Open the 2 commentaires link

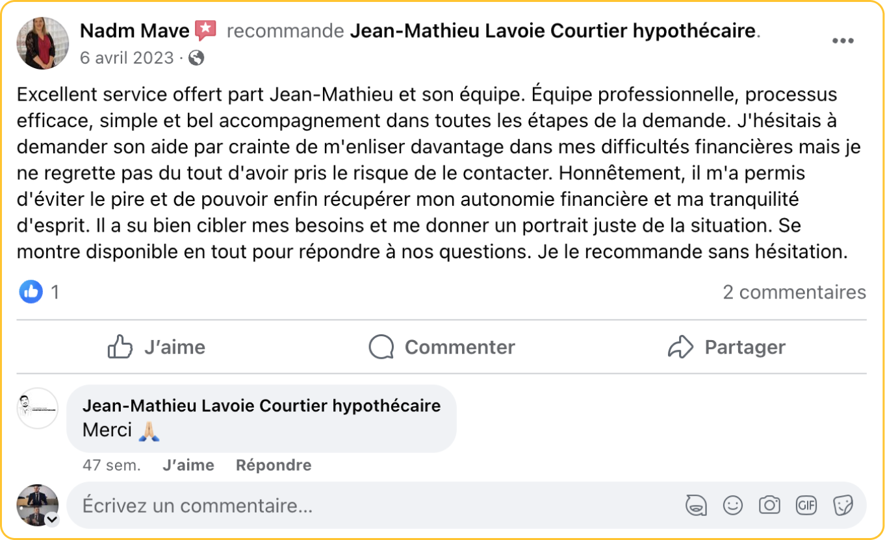pyautogui.click(x=794, y=292)
